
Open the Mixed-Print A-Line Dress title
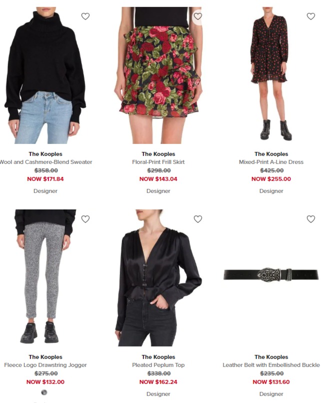coord(271,162)
